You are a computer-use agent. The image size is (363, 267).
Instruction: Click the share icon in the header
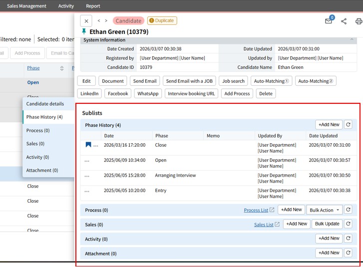pyautogui.click(x=344, y=21)
